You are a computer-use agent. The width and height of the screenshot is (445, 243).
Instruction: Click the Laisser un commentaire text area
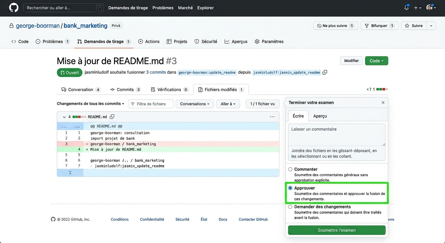(337, 135)
